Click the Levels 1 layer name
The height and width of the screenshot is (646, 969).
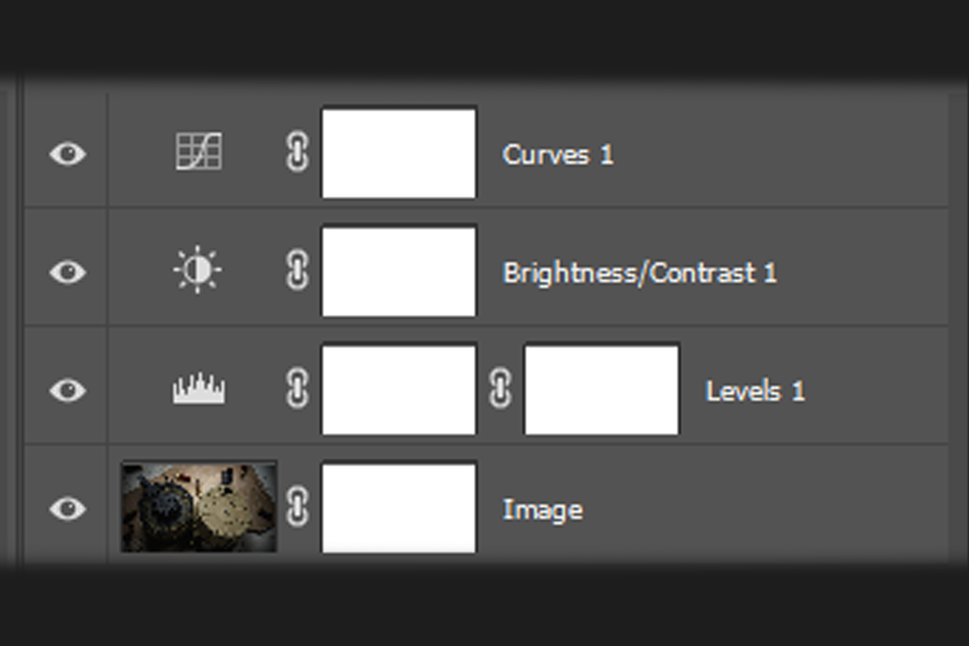(x=755, y=391)
